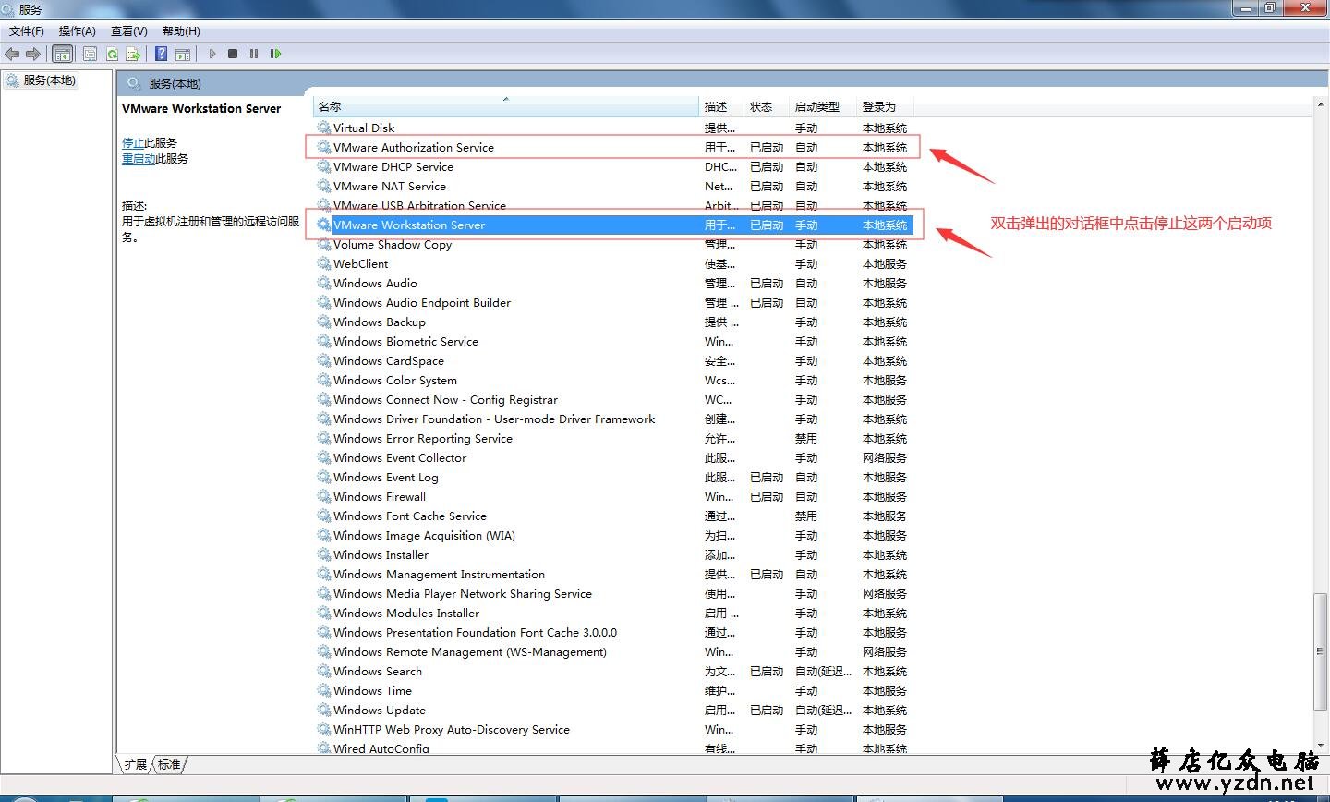Start the service with the play icon
This screenshot has width=1330, height=802.
[212, 54]
